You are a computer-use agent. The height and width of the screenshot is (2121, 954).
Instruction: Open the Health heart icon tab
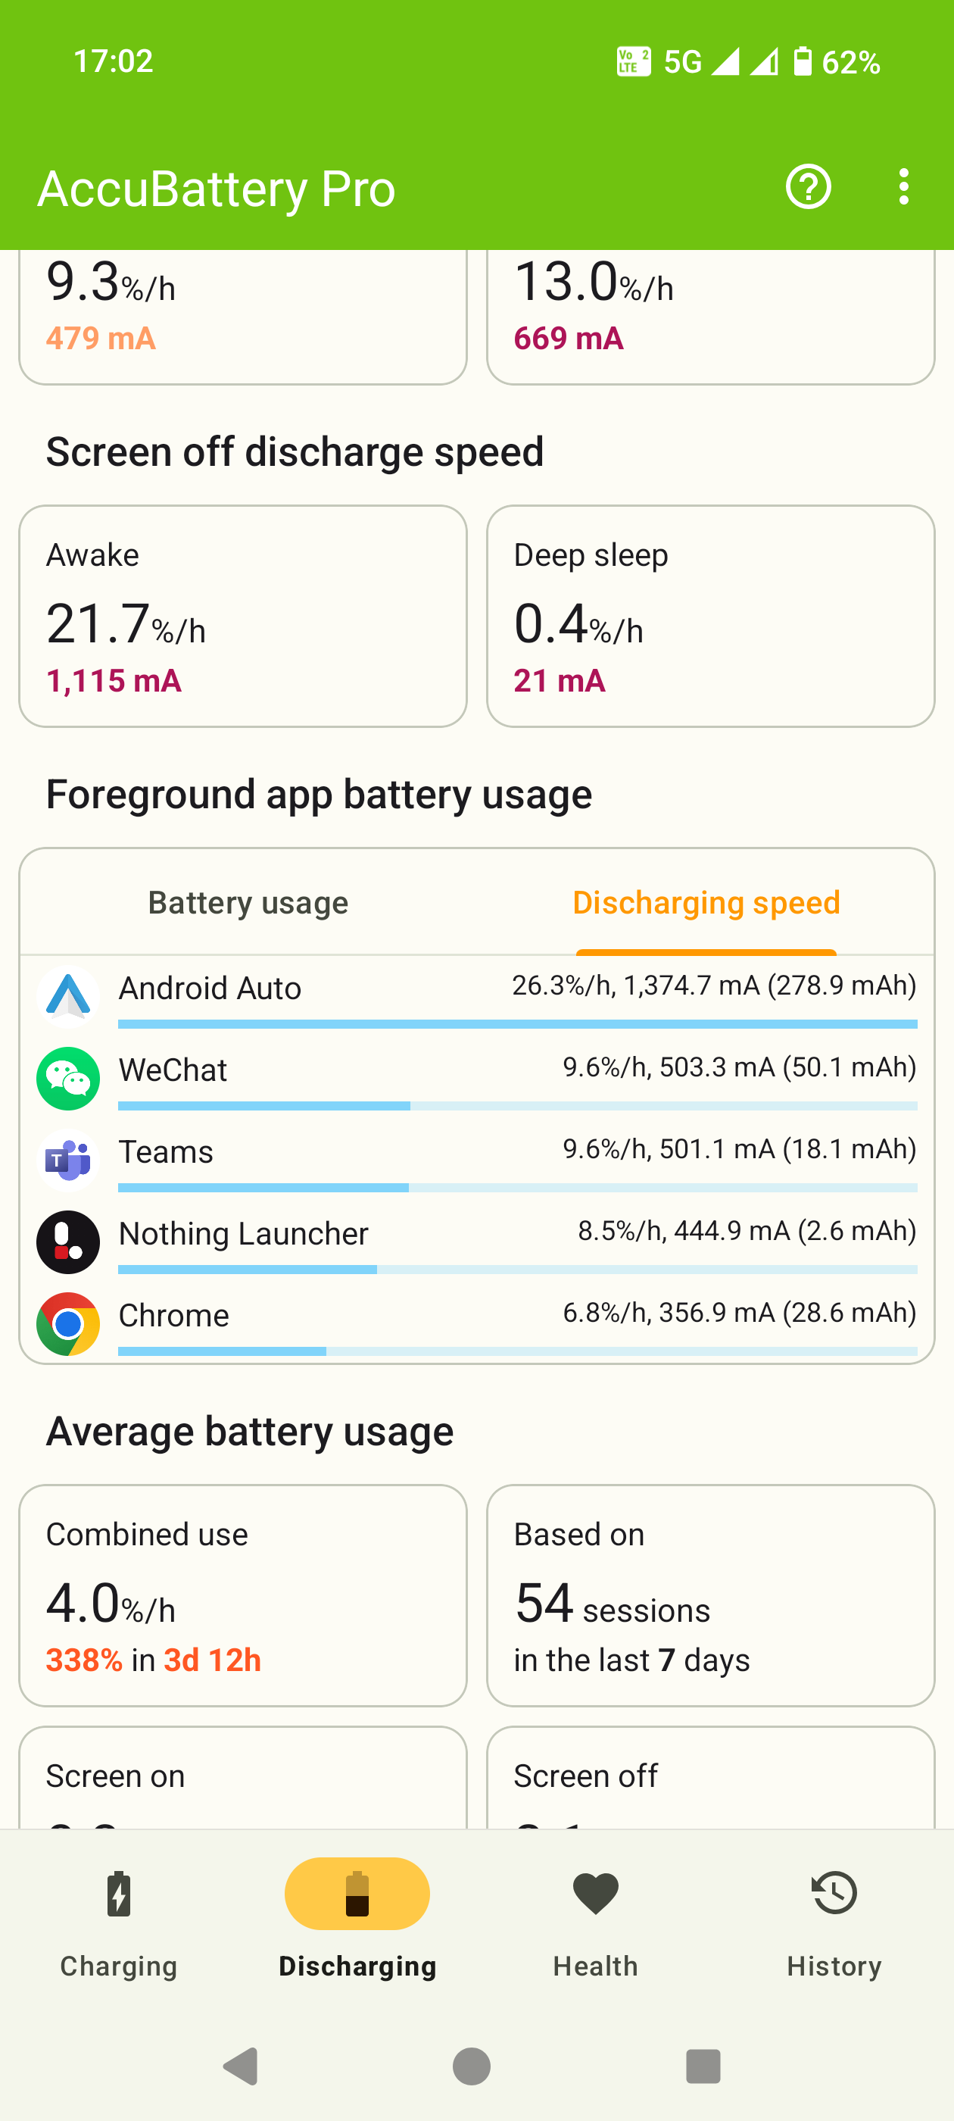(595, 1894)
